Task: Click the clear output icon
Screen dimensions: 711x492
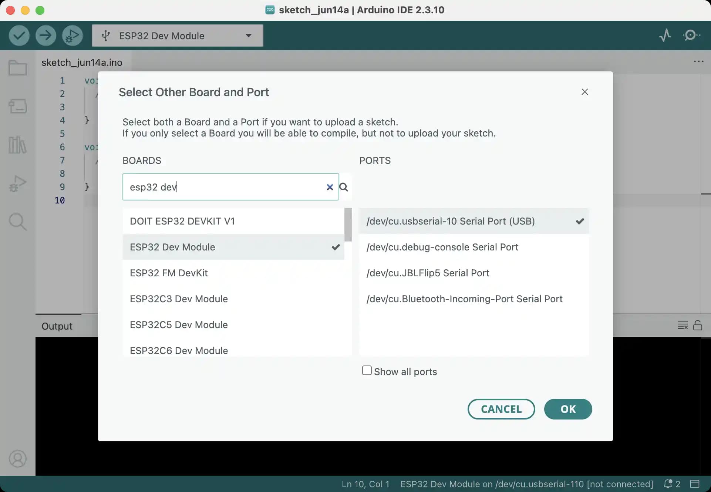Action: [683, 326]
